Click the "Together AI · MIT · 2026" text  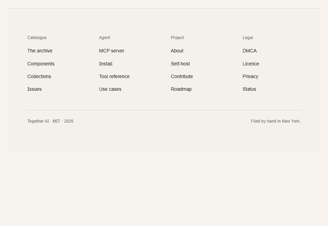[51, 121]
